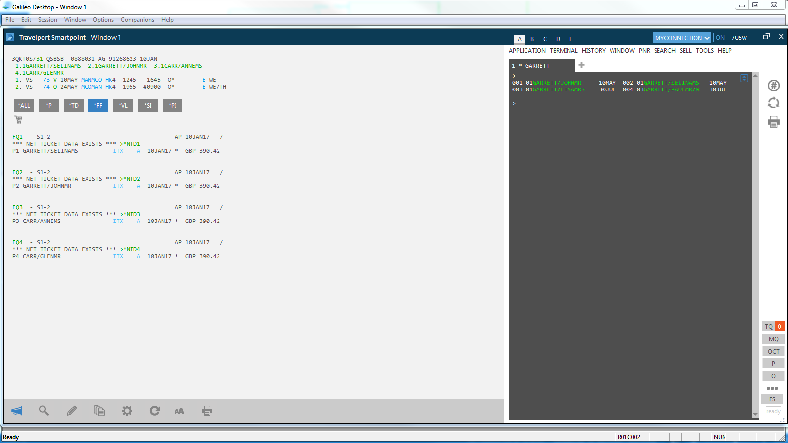Click the *VL vendor locator button
The width and height of the screenshot is (788, 443).
point(123,105)
